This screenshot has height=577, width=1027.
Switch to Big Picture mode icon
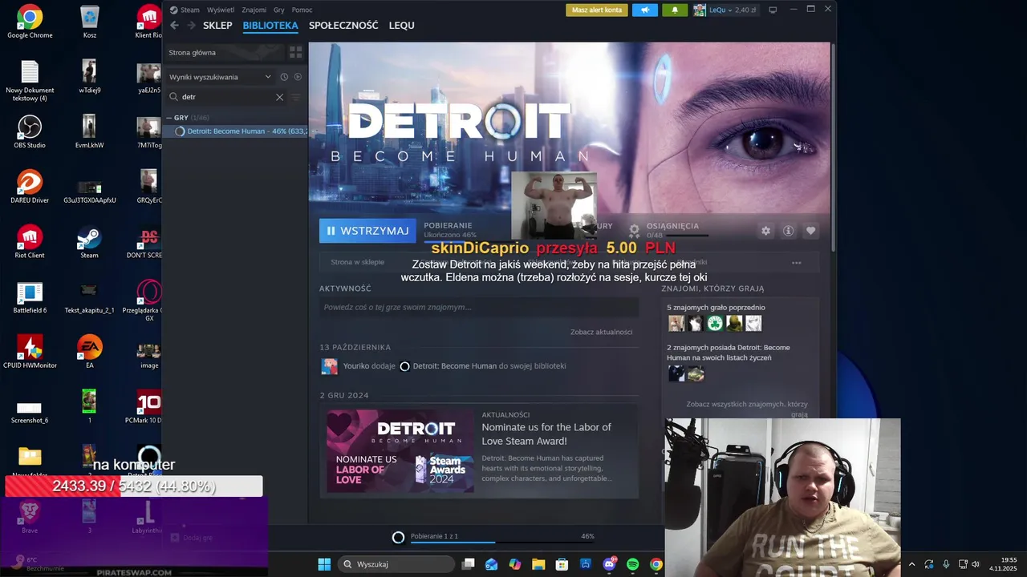tap(773, 10)
